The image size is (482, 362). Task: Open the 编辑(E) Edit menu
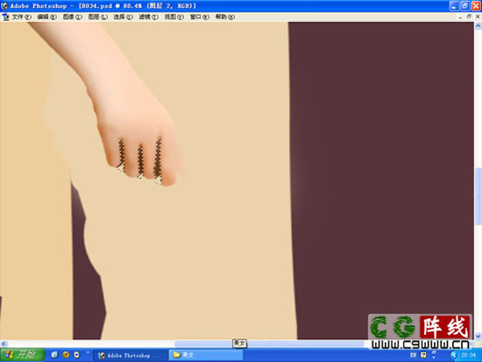click(x=47, y=17)
